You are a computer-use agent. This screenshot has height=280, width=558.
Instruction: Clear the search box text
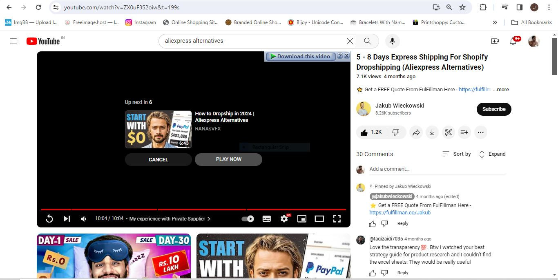tap(350, 41)
